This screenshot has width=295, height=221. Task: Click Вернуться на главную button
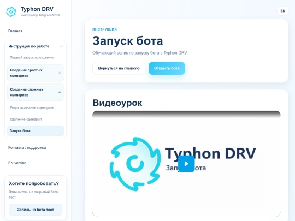coord(119,68)
